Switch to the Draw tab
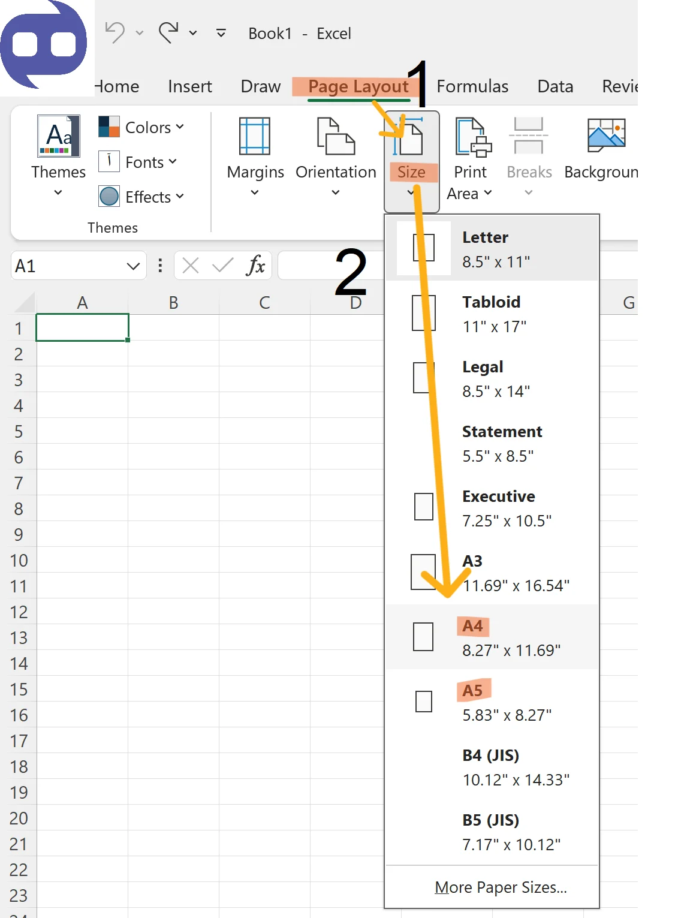681x918 pixels. point(261,86)
